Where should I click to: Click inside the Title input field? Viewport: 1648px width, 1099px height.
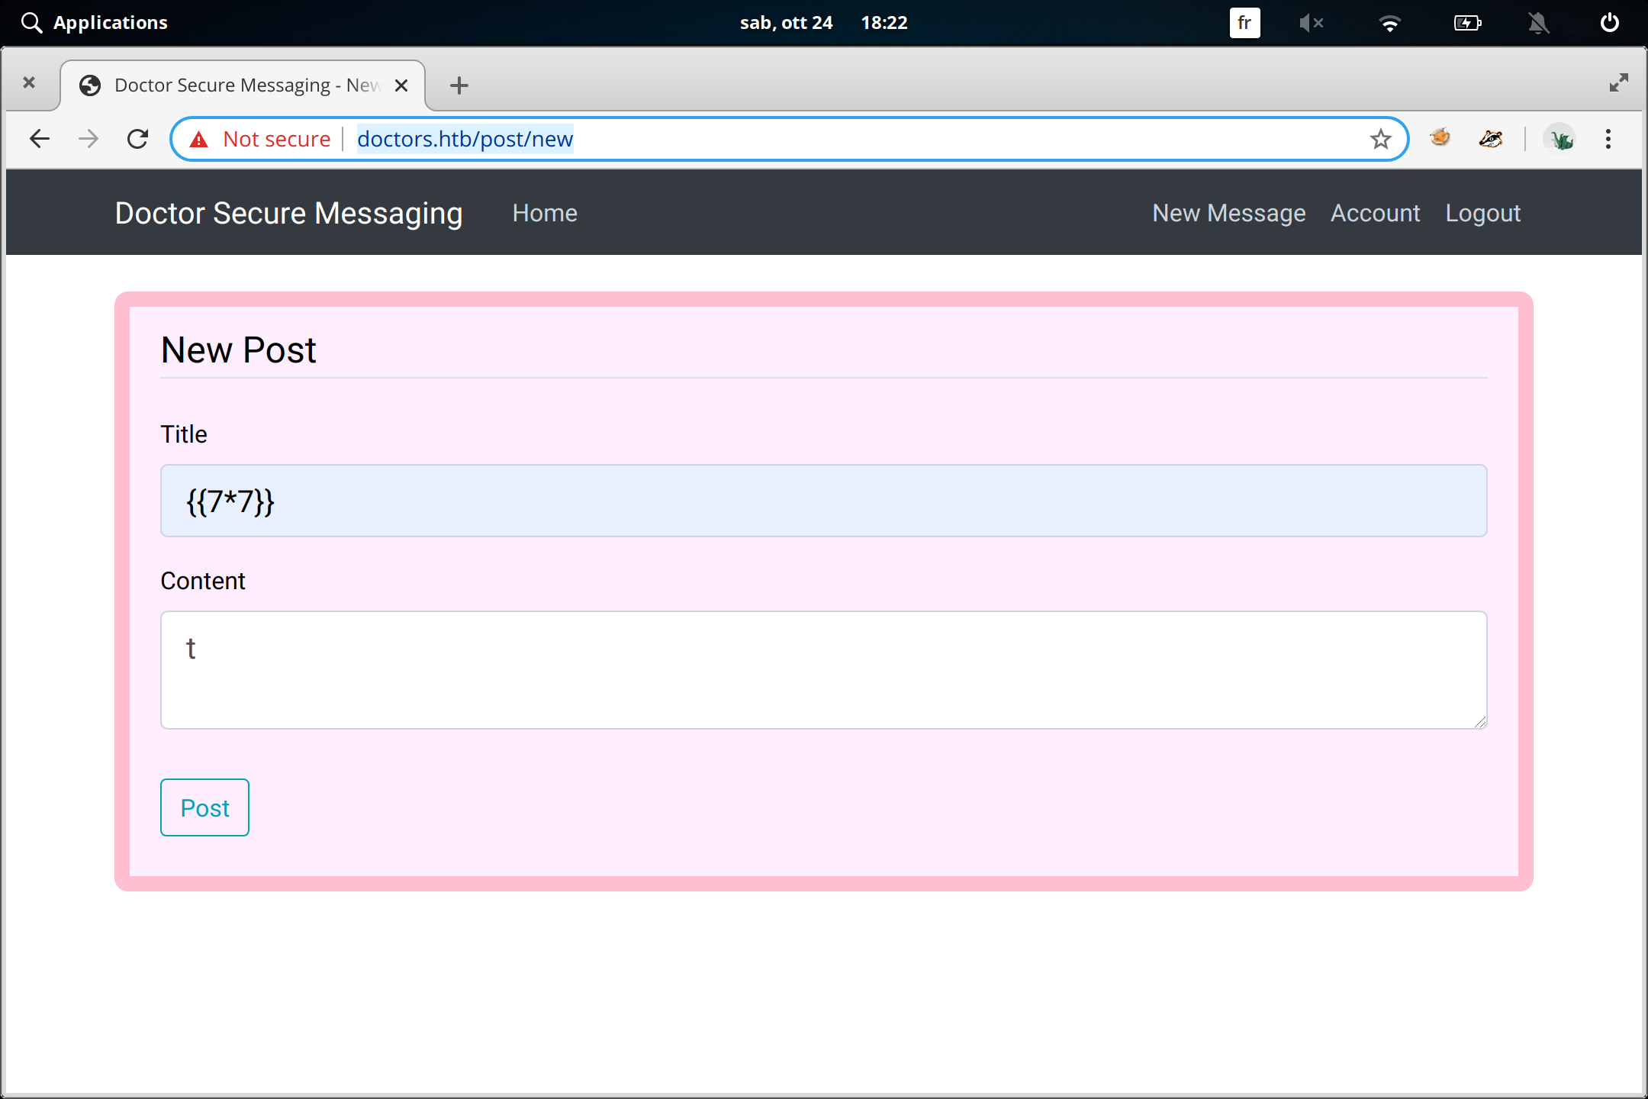click(823, 501)
